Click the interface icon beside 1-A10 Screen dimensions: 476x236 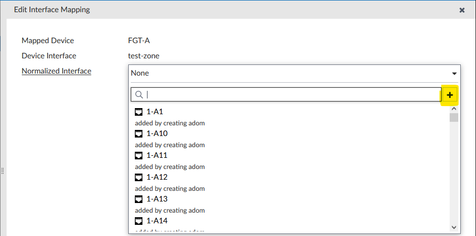click(139, 133)
